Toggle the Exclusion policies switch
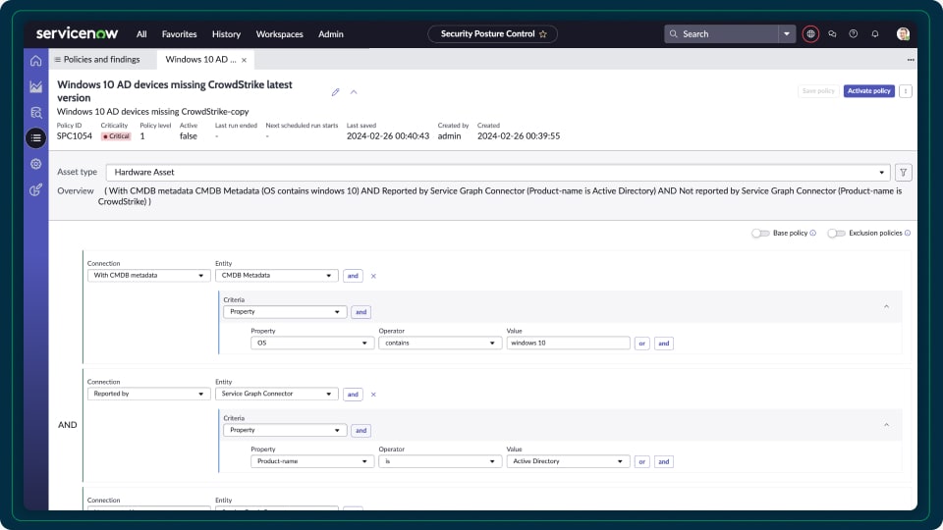Viewport: 943px width, 530px height. click(x=836, y=234)
